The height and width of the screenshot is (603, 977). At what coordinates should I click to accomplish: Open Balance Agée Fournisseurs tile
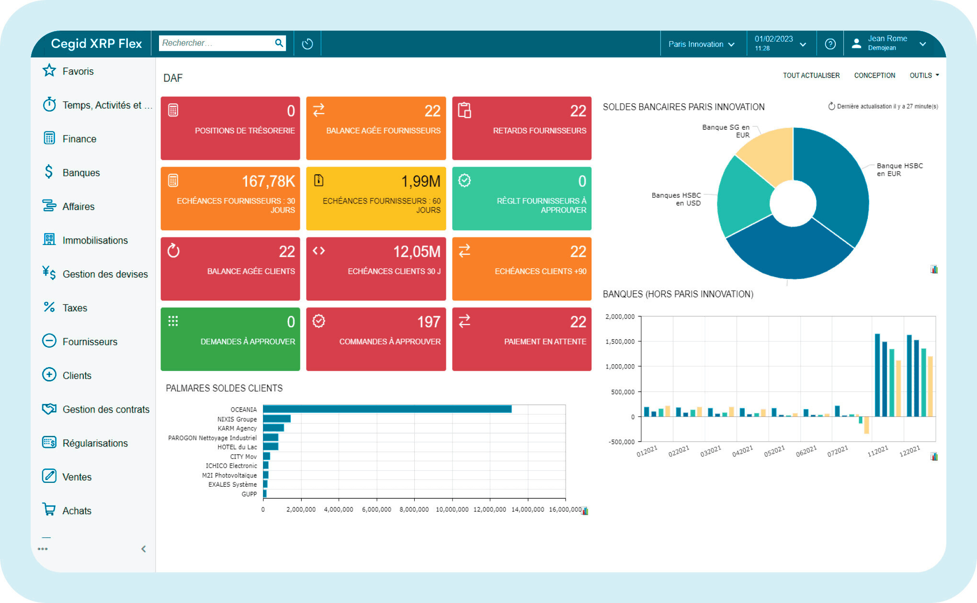click(x=376, y=128)
